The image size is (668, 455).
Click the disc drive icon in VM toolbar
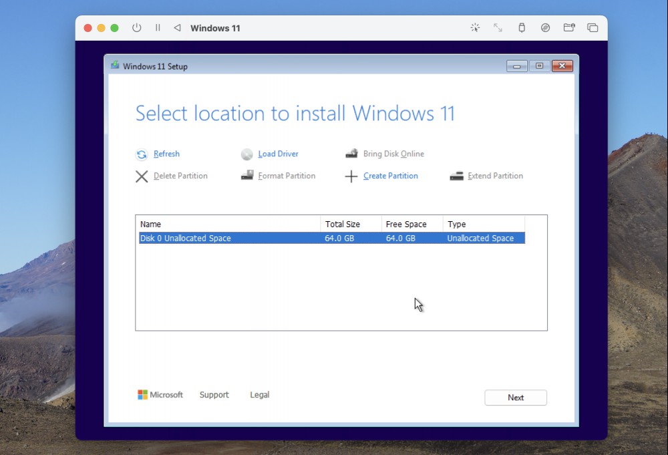click(545, 27)
